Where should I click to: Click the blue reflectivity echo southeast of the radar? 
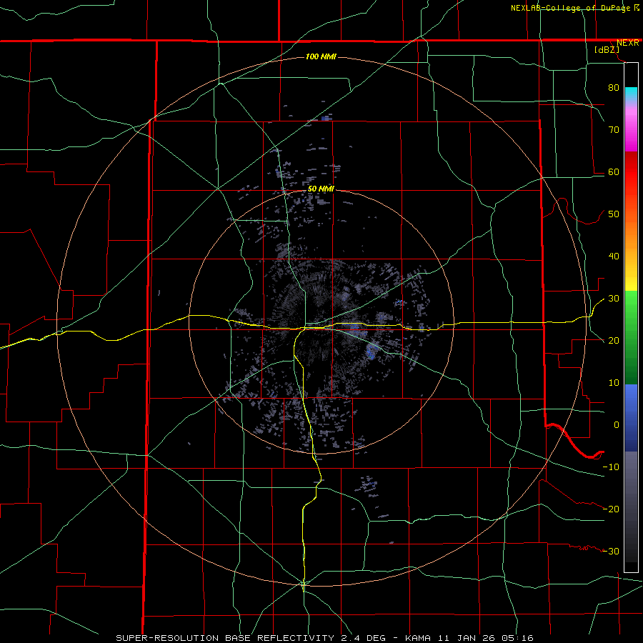[x=372, y=352]
